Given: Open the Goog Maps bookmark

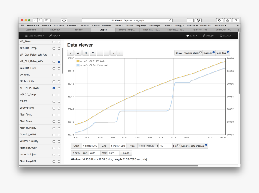Looking at the screenshot, I should point(141,26).
